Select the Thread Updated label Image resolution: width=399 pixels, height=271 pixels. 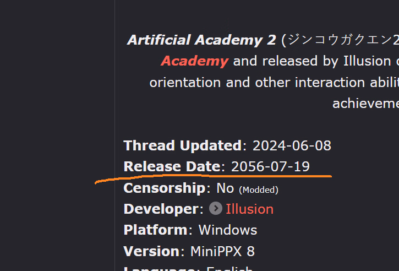[x=182, y=145]
